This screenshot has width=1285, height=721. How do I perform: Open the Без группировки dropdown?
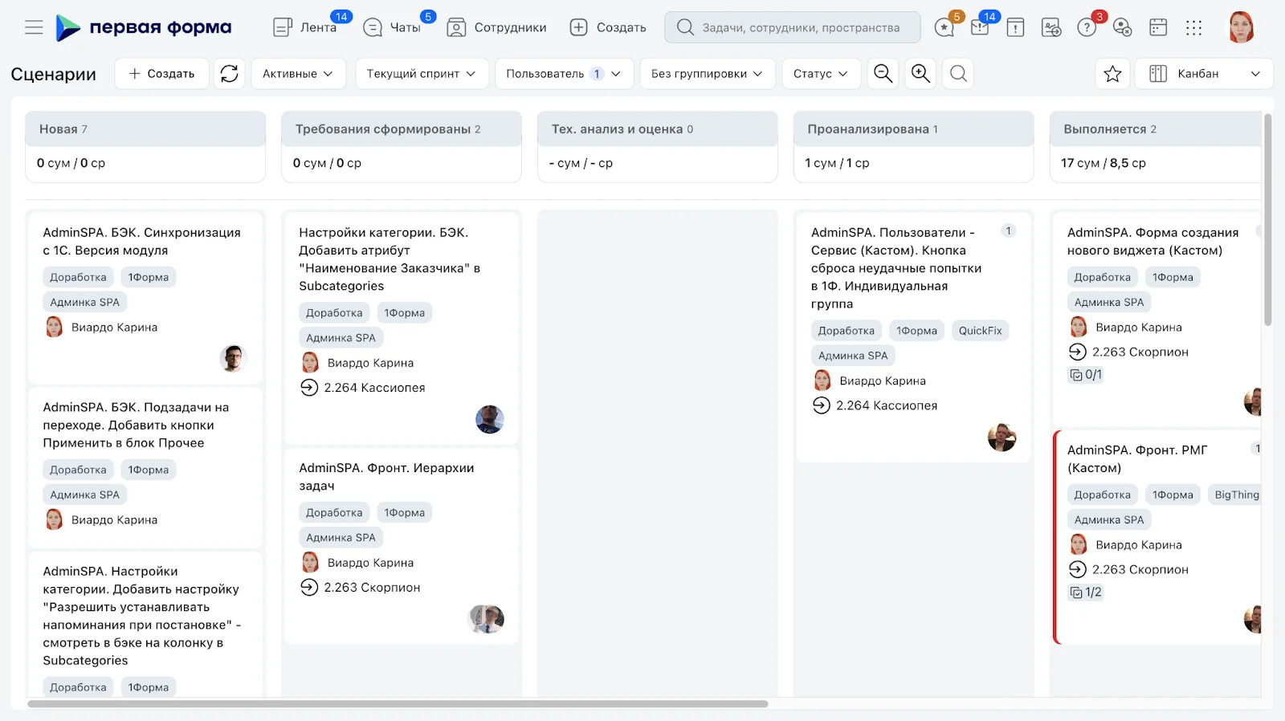(707, 74)
